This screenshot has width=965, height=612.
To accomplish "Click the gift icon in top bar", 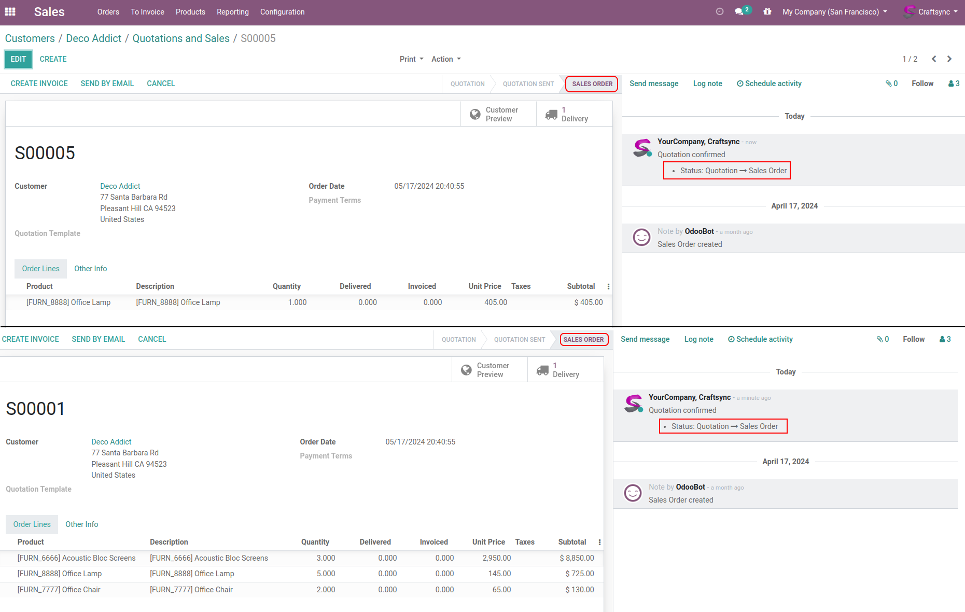I will point(767,11).
